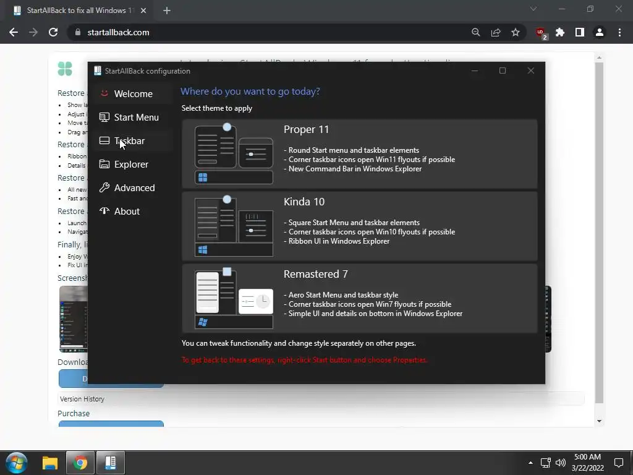Open the uBlock Origin extension
This screenshot has width=633, height=475.
tap(540, 33)
